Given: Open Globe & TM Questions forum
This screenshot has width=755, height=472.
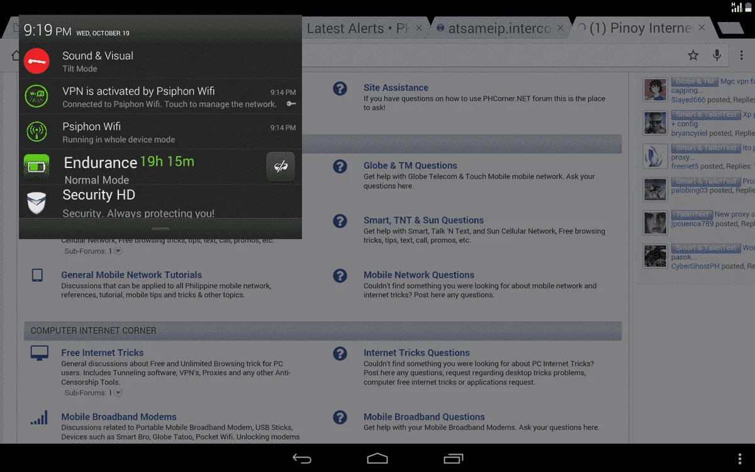Looking at the screenshot, I should [410, 166].
